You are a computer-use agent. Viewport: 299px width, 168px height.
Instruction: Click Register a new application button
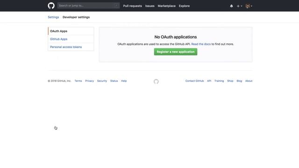coord(176,52)
